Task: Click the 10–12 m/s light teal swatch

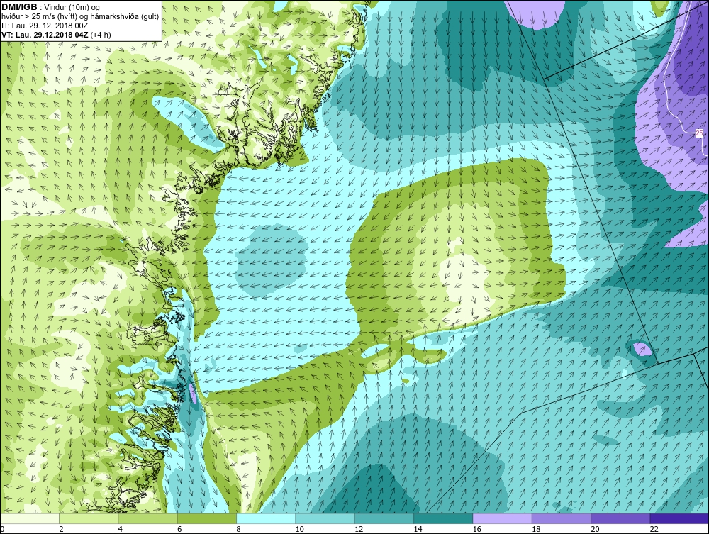Action: point(325,518)
